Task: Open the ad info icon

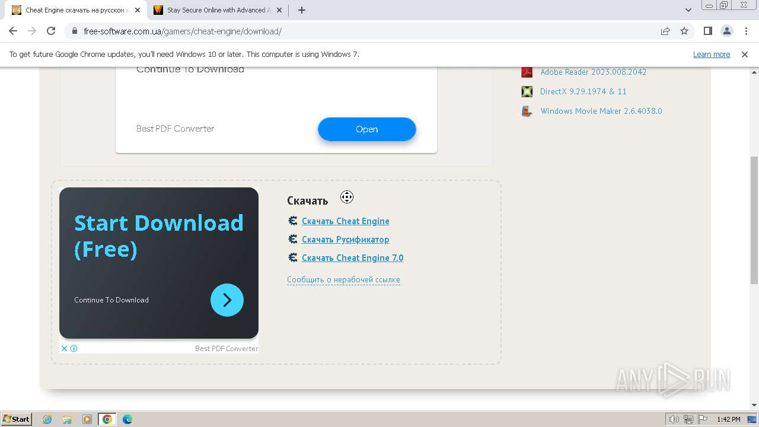Action: (74, 348)
